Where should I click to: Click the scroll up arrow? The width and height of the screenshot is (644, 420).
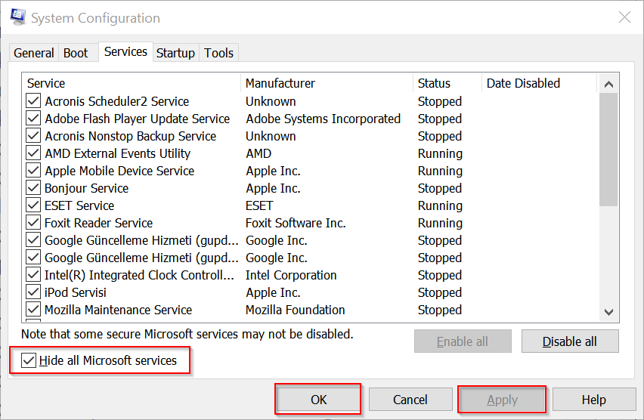[x=608, y=84]
